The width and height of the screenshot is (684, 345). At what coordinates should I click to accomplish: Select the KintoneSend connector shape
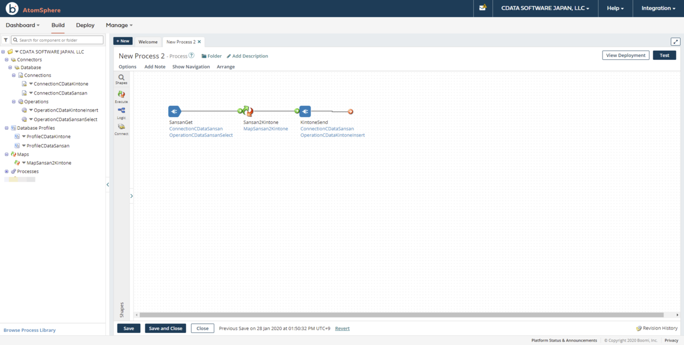point(305,111)
